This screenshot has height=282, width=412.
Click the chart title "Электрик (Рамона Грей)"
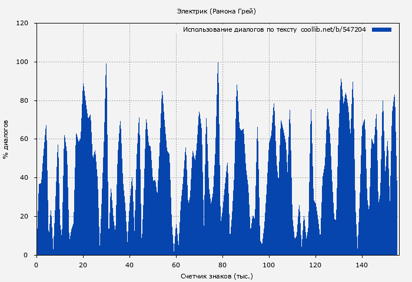(216, 11)
